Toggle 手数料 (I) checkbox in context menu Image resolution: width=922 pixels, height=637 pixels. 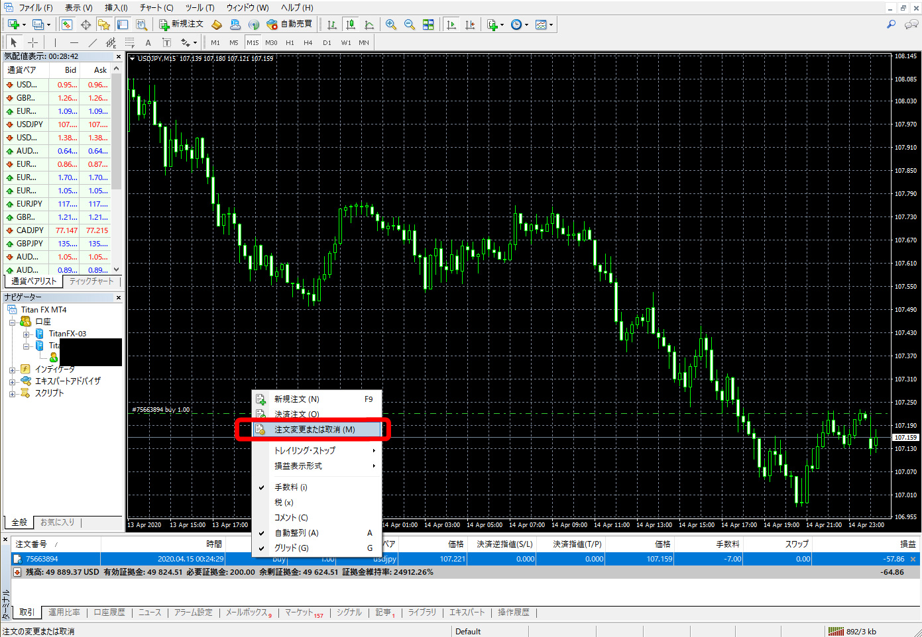pos(317,487)
